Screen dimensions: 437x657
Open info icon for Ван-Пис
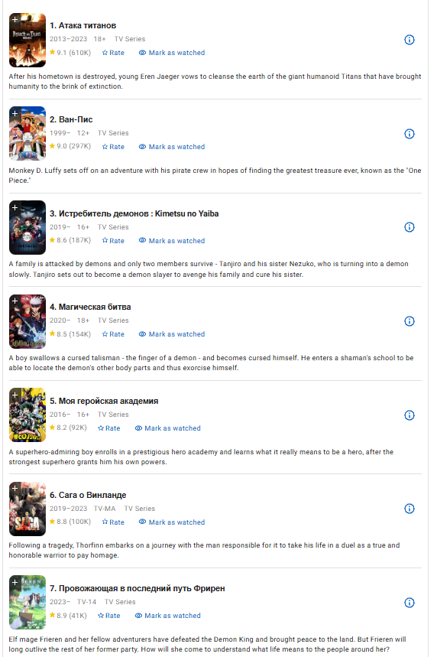point(409,134)
